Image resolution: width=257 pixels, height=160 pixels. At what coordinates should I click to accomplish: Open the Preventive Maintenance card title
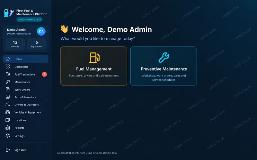(164, 69)
